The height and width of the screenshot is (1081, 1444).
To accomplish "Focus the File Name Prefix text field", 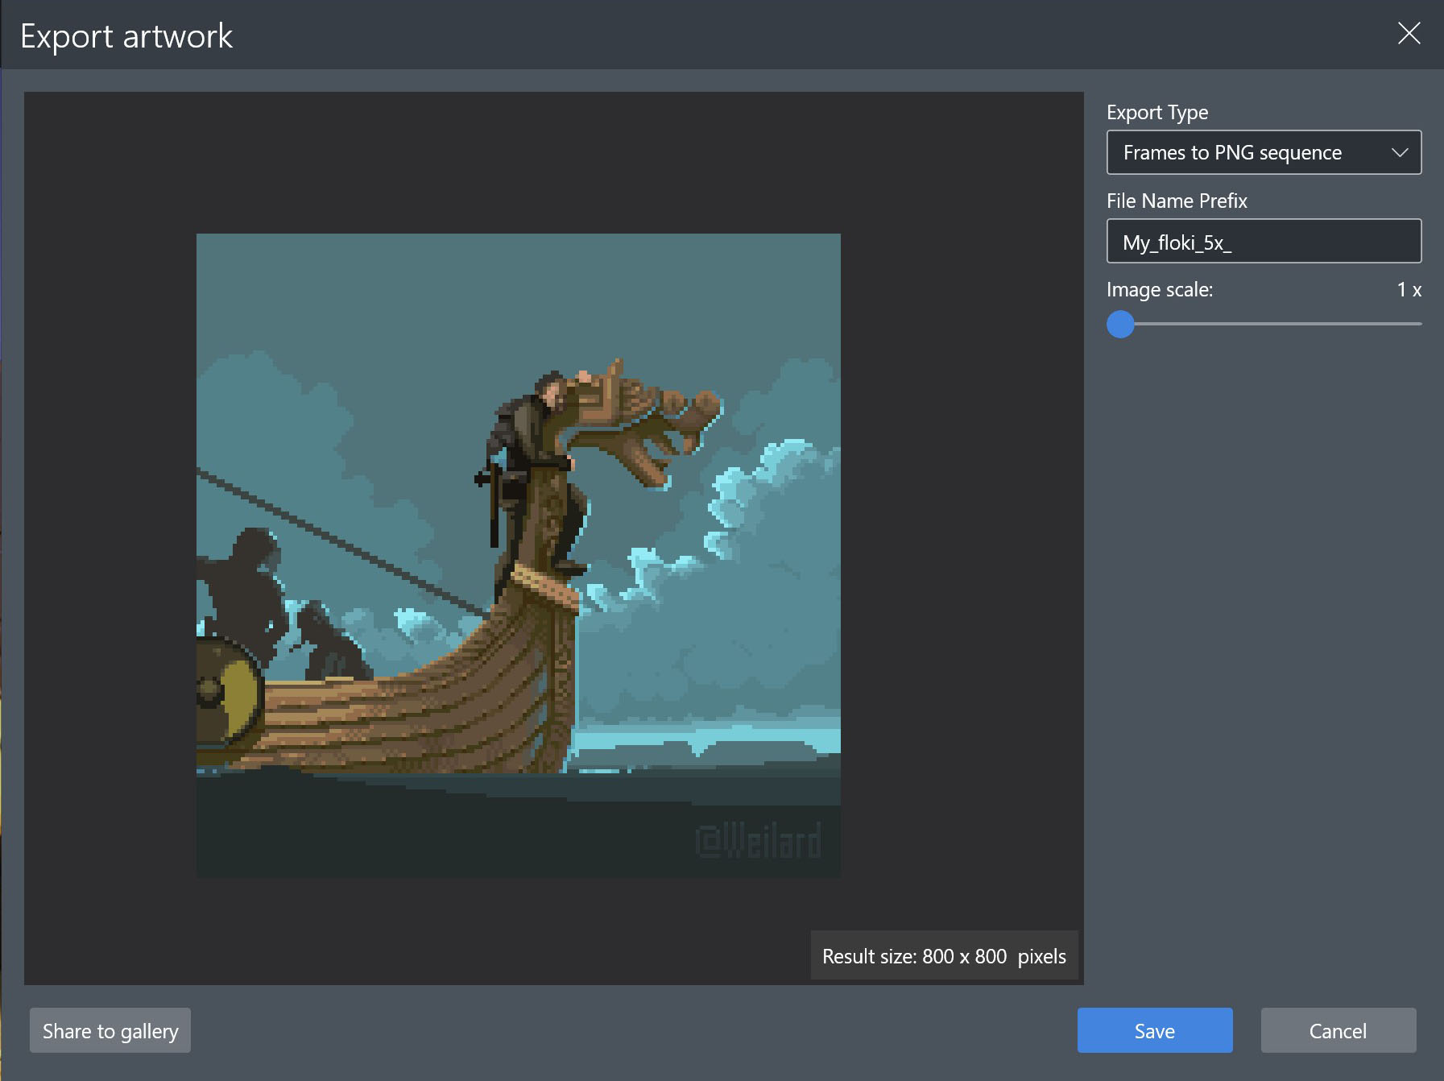I will click(1264, 241).
